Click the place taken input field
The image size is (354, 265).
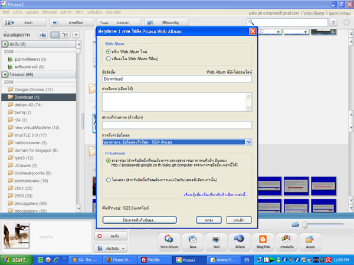click(x=177, y=125)
